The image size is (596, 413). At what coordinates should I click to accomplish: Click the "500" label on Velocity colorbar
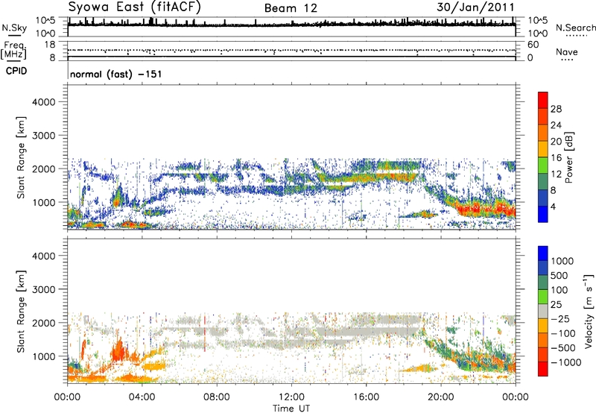pyautogui.click(x=559, y=275)
